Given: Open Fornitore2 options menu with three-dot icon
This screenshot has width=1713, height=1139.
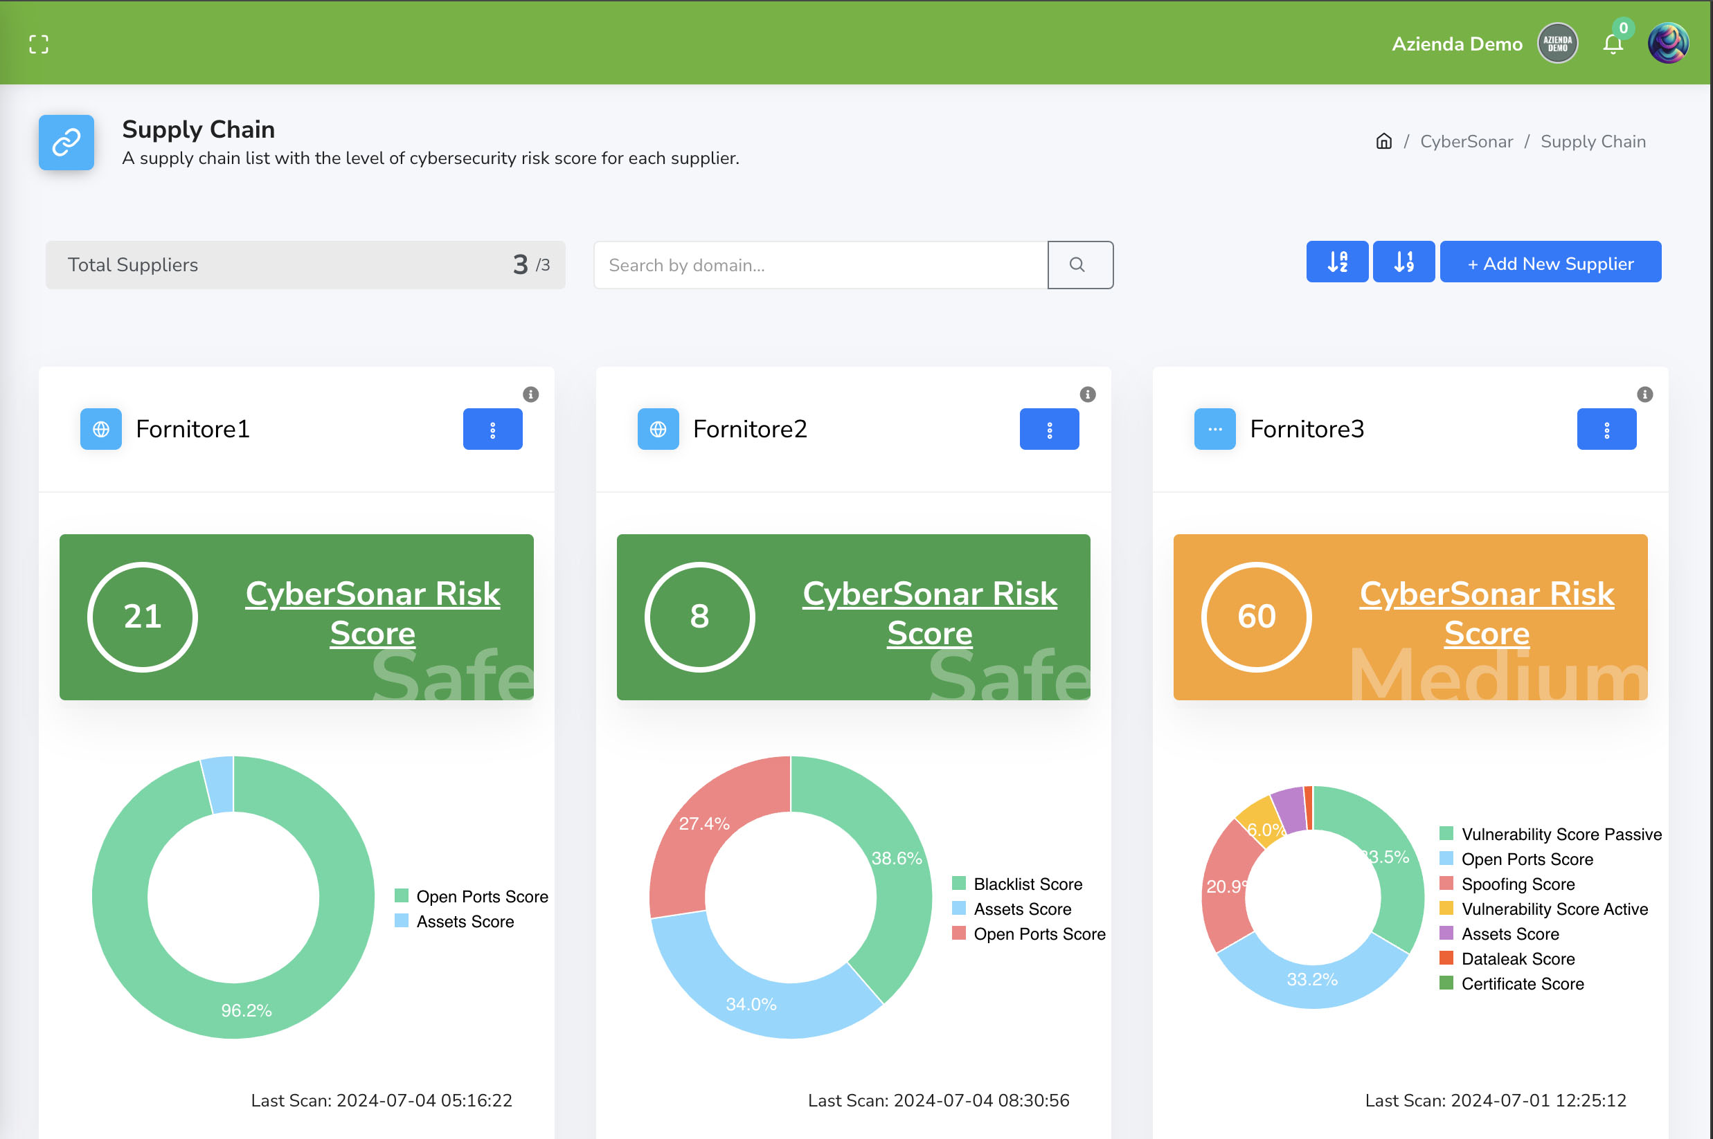Looking at the screenshot, I should 1049,428.
